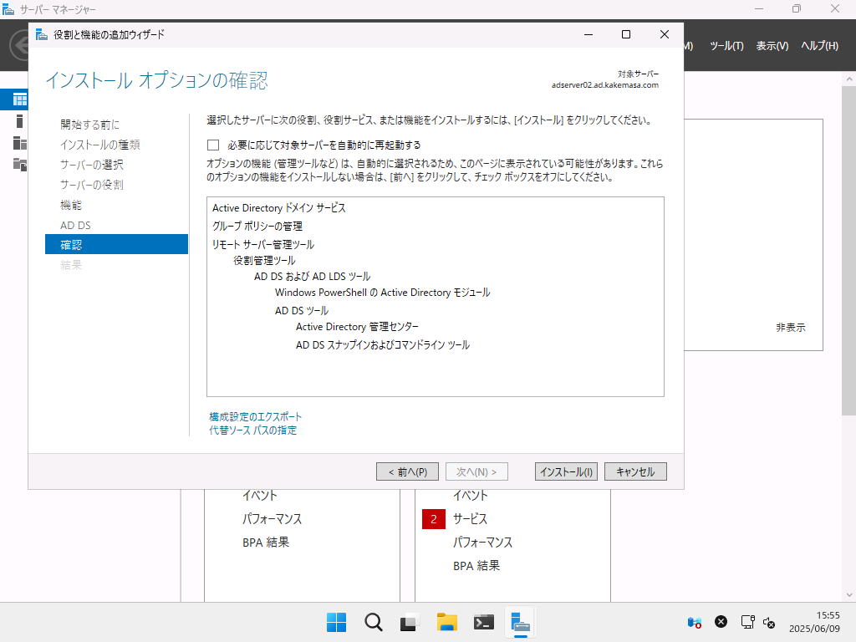
Task: Open the ツール(T) menu in Server Manager
Action: 726,46
